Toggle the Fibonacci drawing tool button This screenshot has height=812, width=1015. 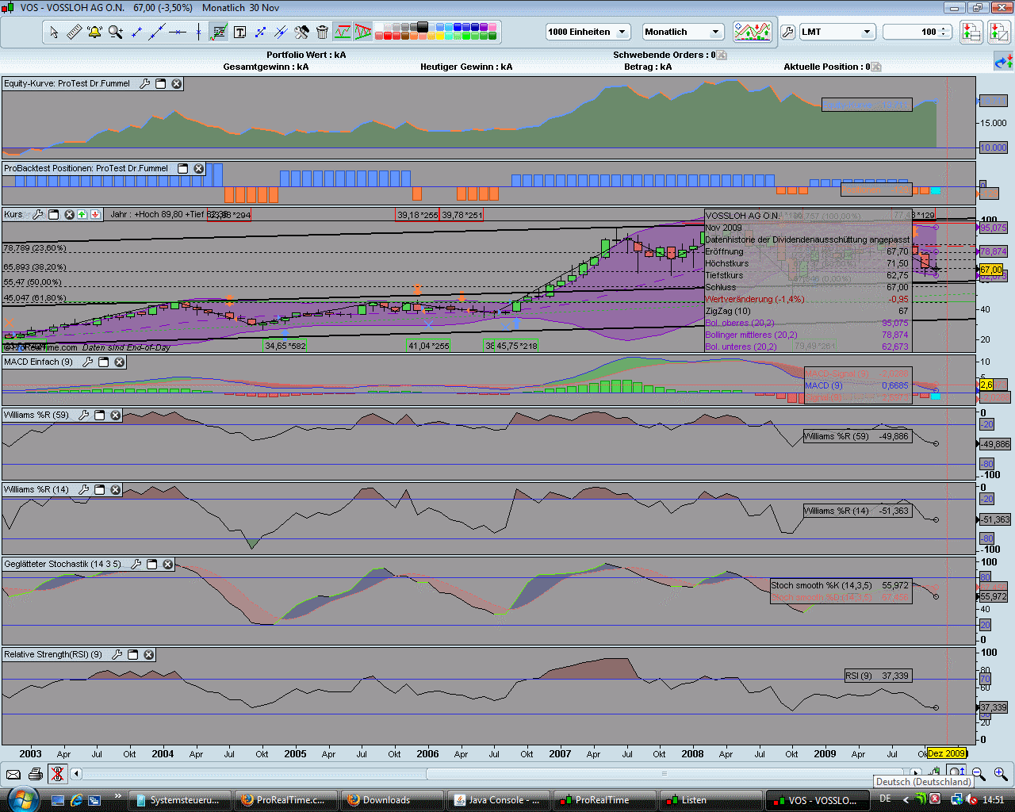click(219, 33)
